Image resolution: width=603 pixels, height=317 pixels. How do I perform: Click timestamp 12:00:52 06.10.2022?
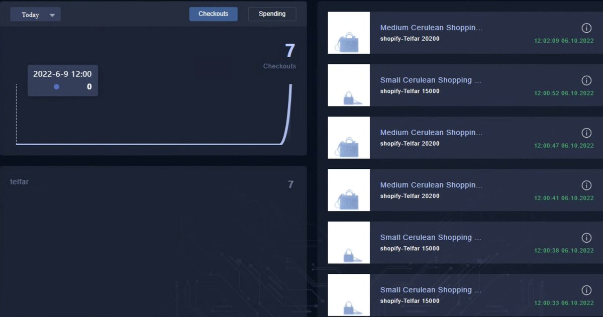(564, 93)
